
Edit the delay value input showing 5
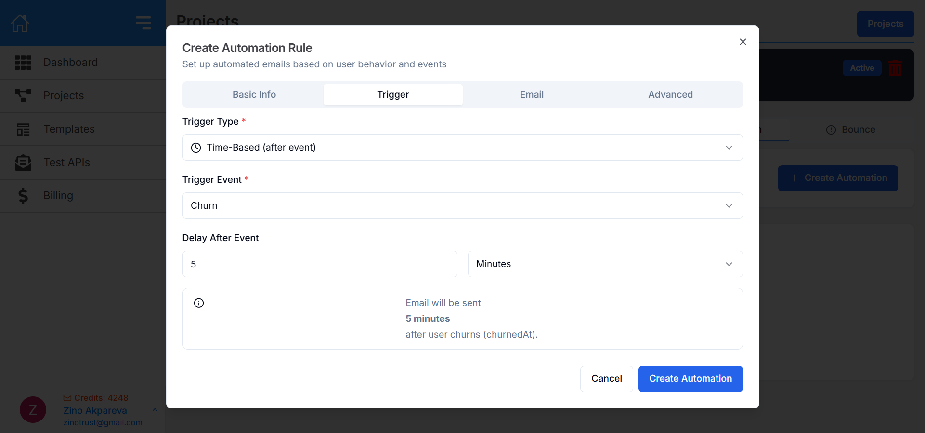coord(319,264)
